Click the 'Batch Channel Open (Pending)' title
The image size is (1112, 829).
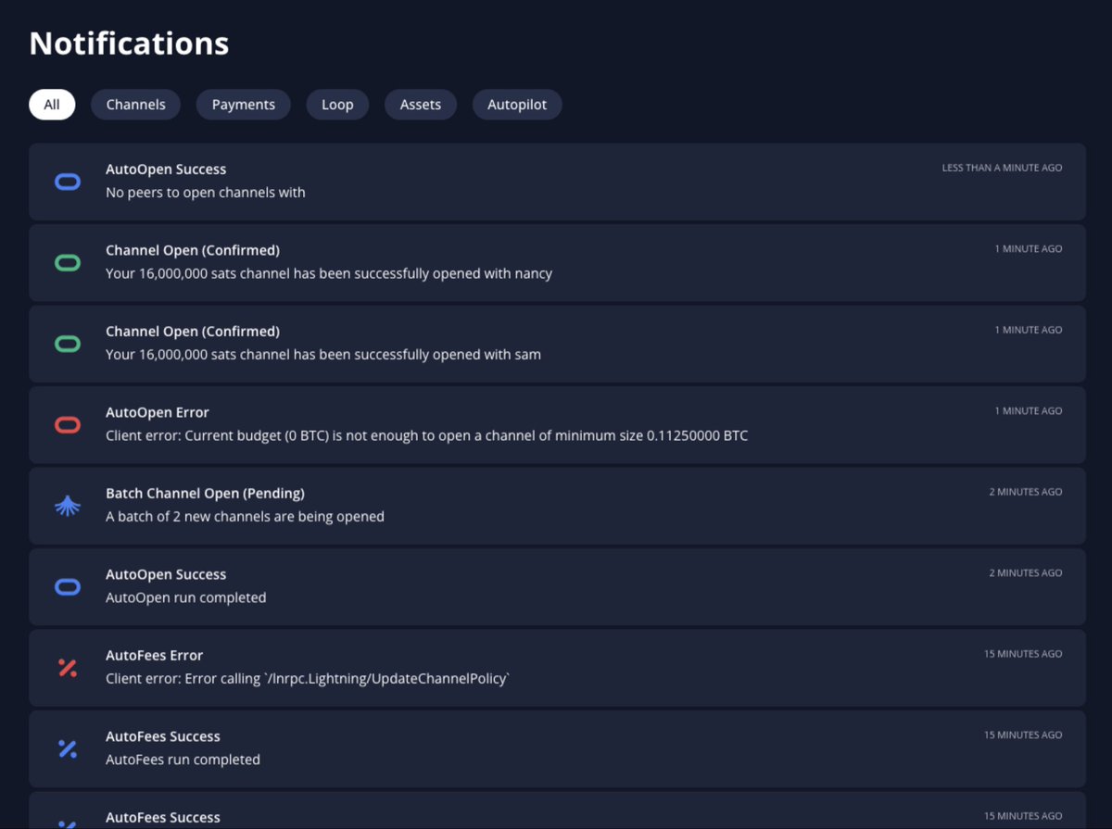(205, 494)
